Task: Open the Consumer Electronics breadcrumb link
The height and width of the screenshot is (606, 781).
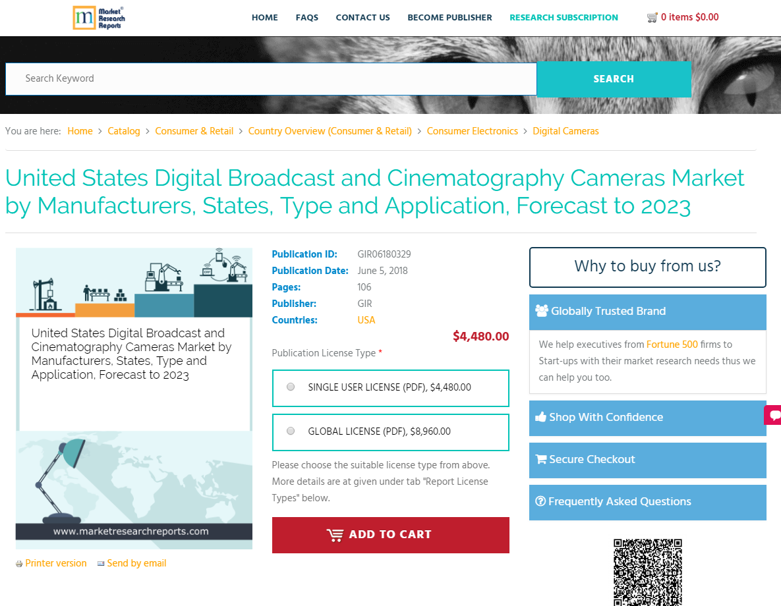Action: click(472, 131)
